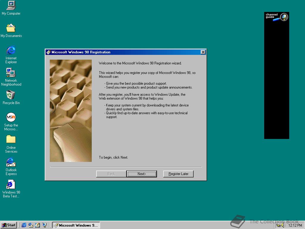Click the Task Scheduler tray icon

[278, 225]
